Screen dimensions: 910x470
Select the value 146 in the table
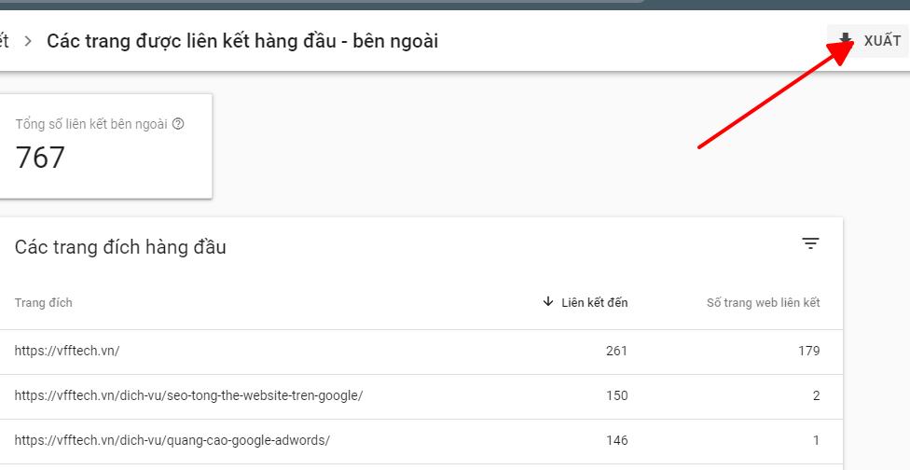point(617,440)
